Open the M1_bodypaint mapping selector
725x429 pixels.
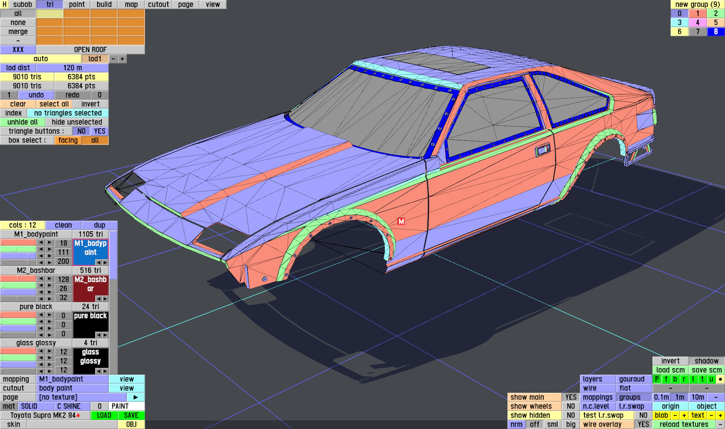coord(72,379)
